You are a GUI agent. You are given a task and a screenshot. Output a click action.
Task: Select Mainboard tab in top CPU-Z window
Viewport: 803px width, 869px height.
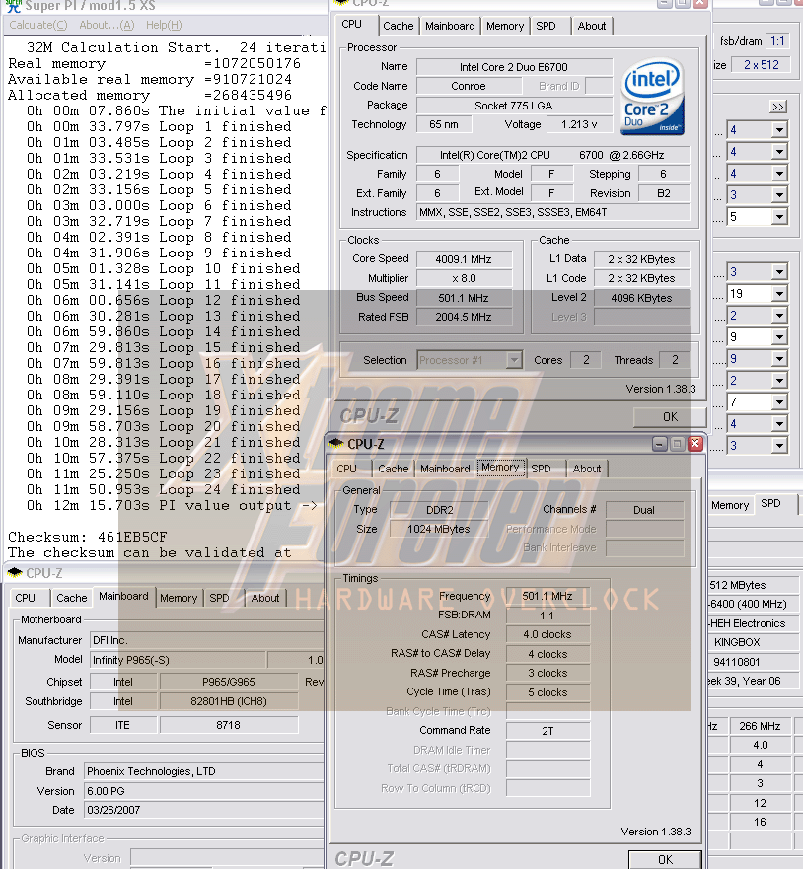(x=450, y=26)
